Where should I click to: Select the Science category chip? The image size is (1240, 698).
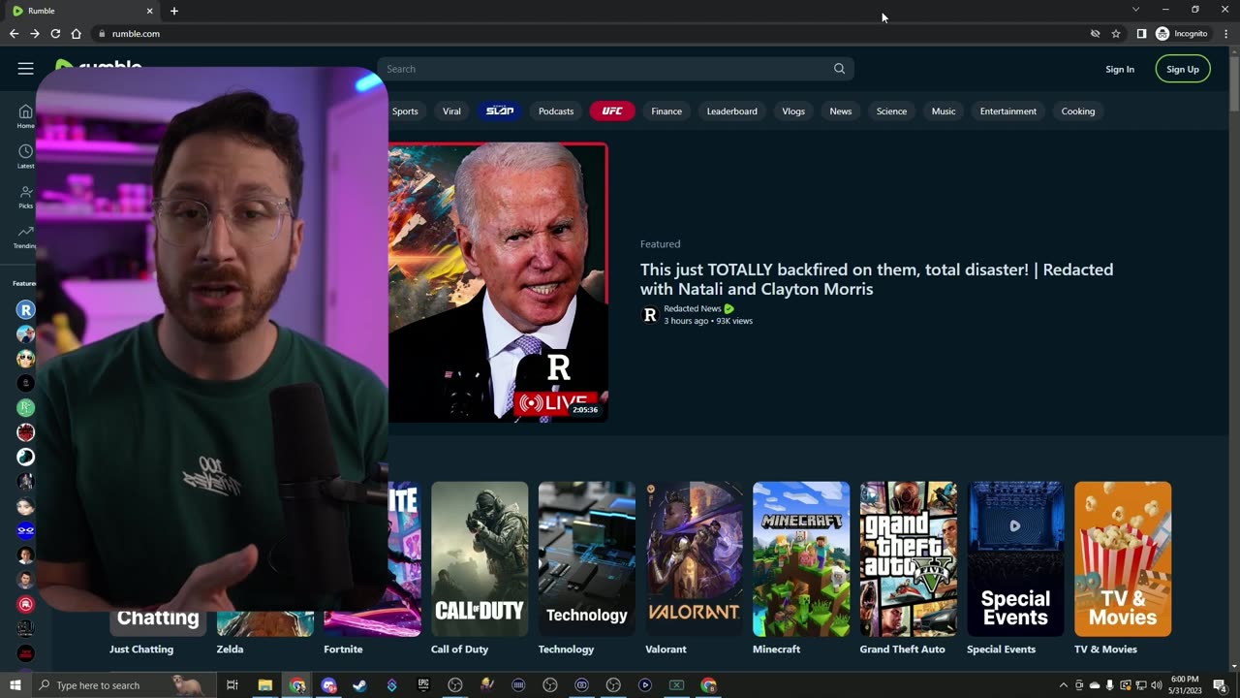(891, 111)
